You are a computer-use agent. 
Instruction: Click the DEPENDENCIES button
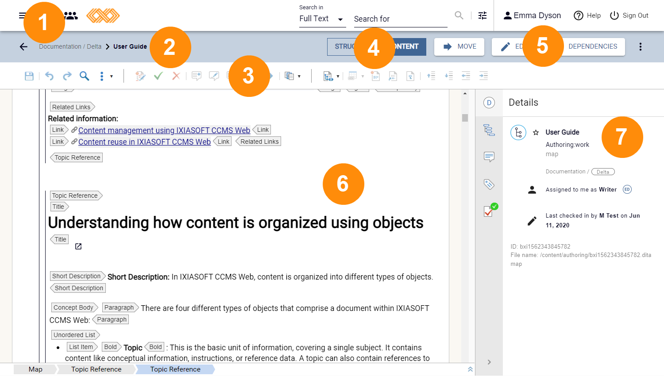click(593, 46)
